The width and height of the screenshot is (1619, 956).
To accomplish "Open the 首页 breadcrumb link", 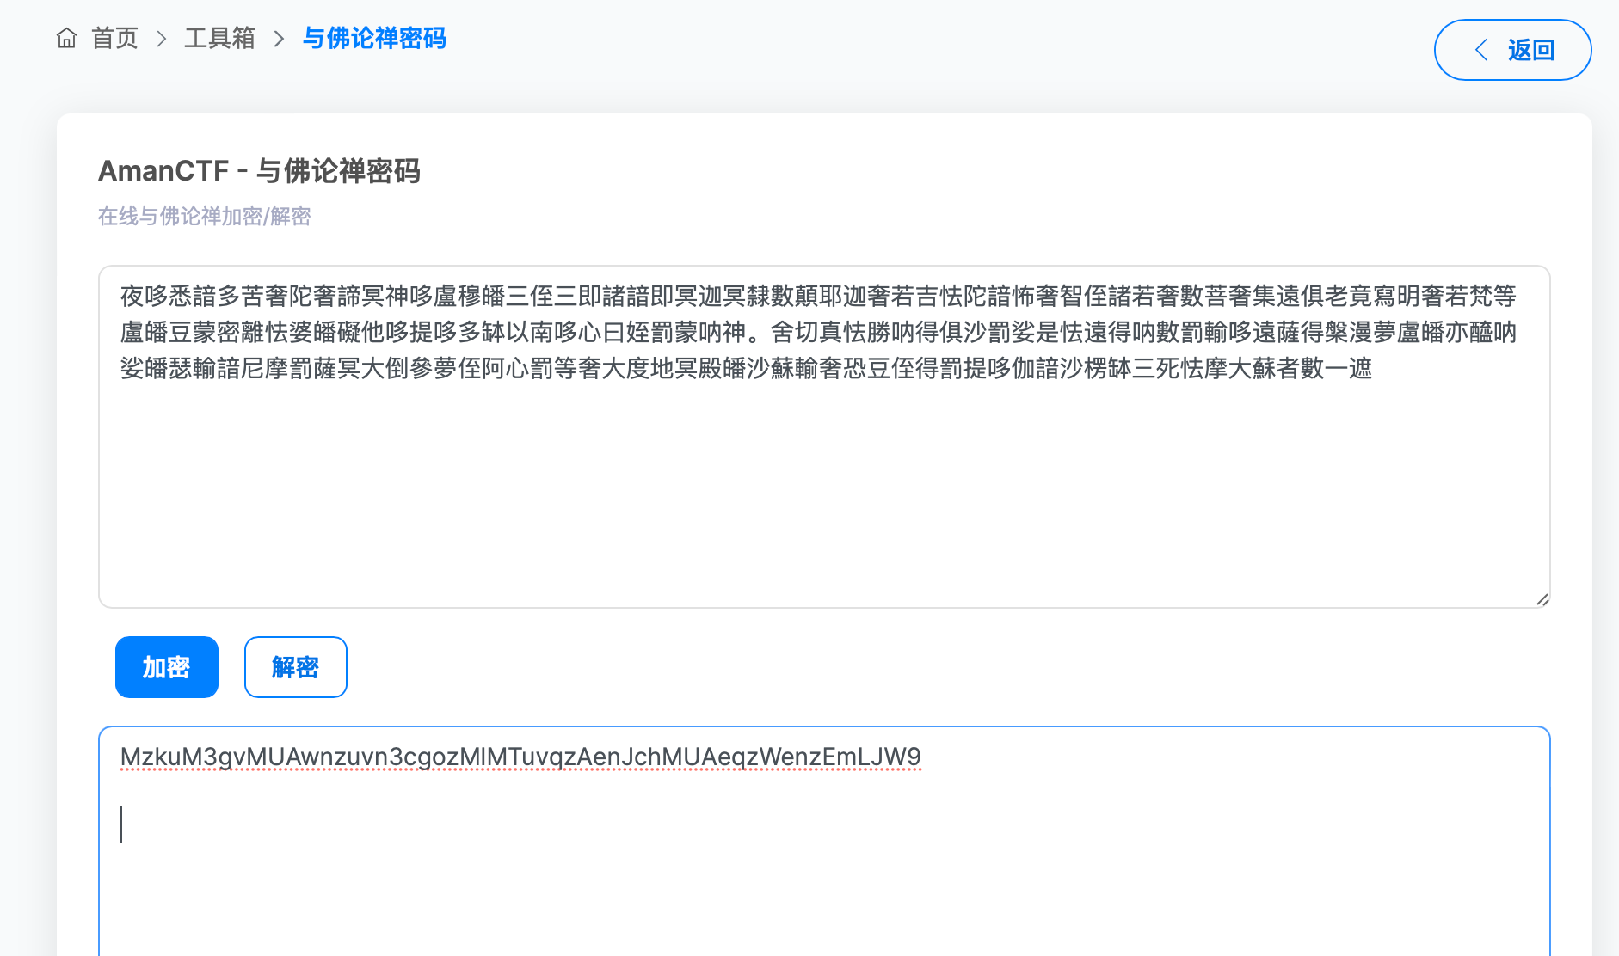I will [x=114, y=38].
